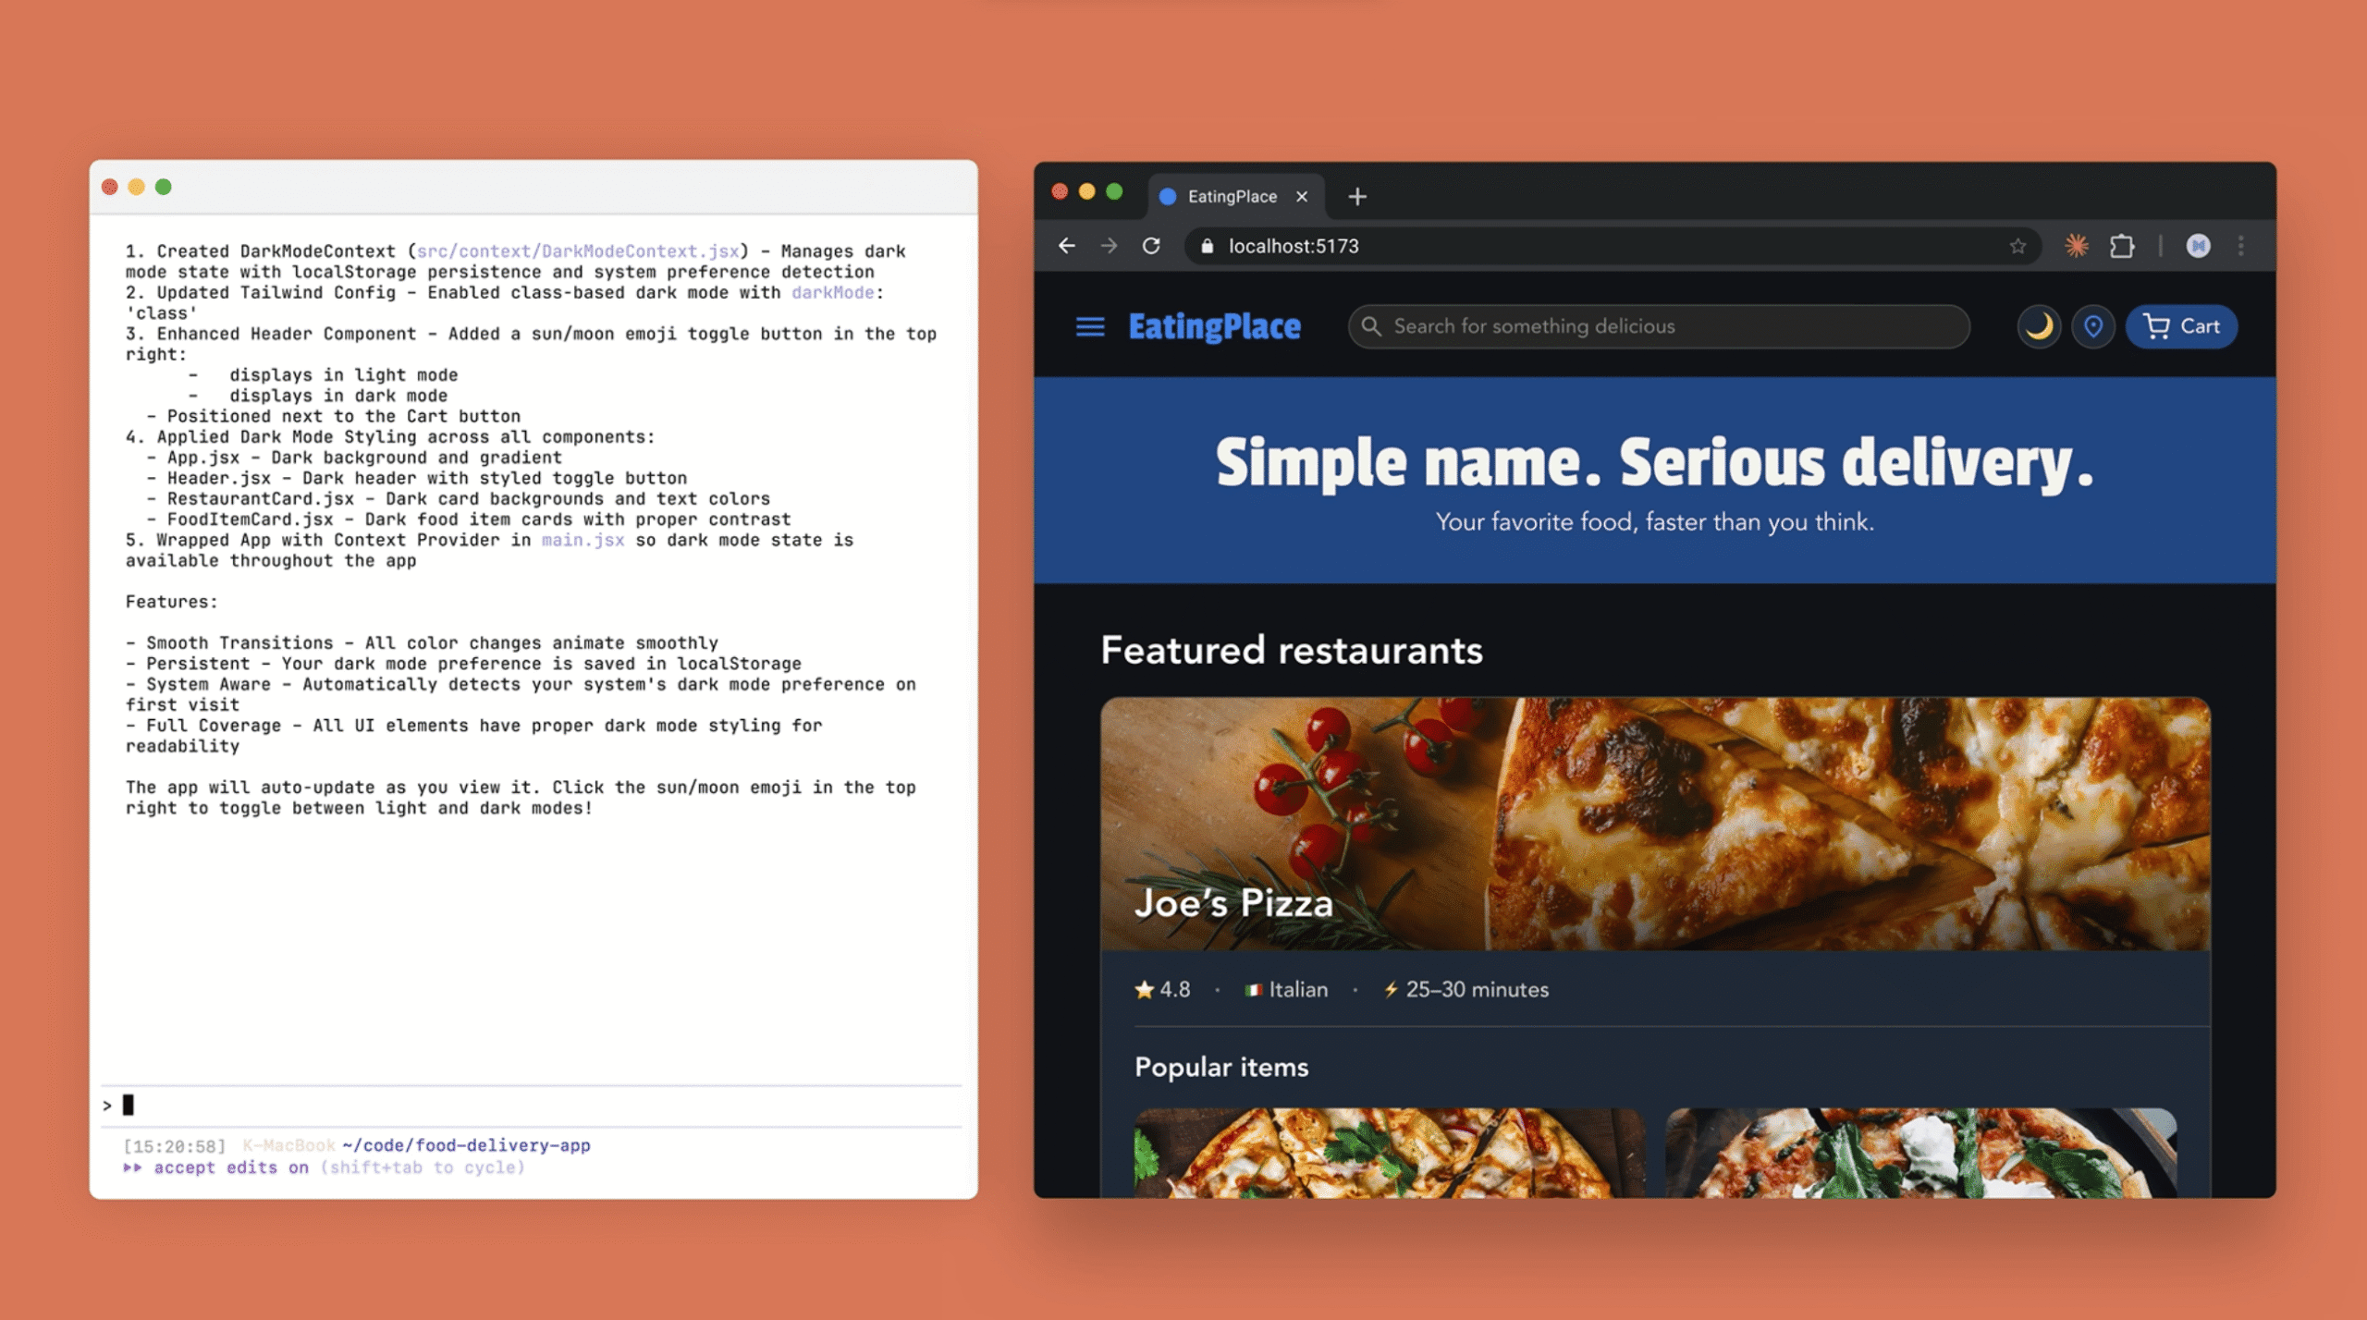
Task: Open the Cart
Action: [2181, 326]
